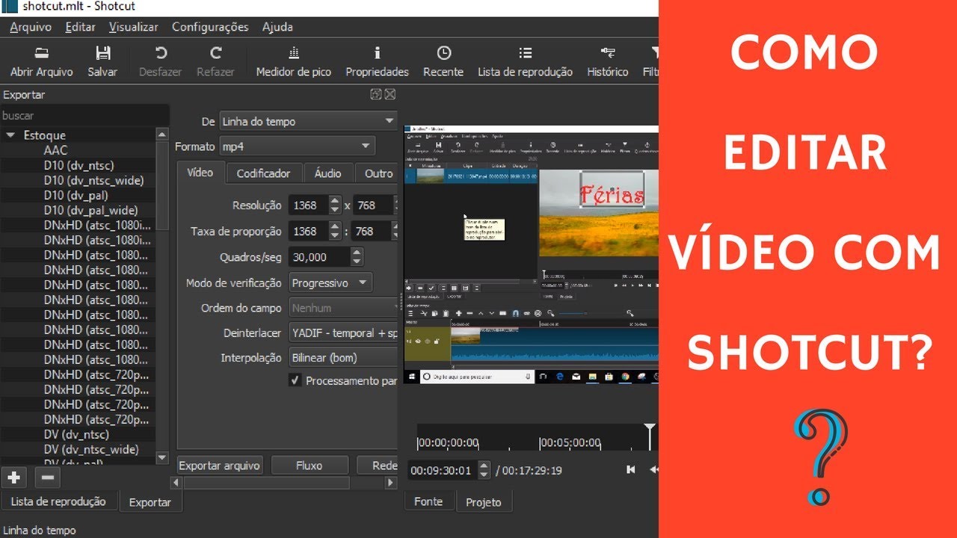Open the Ordem do campo dropdown
The height and width of the screenshot is (538, 957).
[x=343, y=308]
